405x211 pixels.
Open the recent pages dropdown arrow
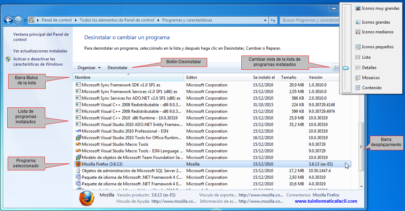tap(25, 20)
